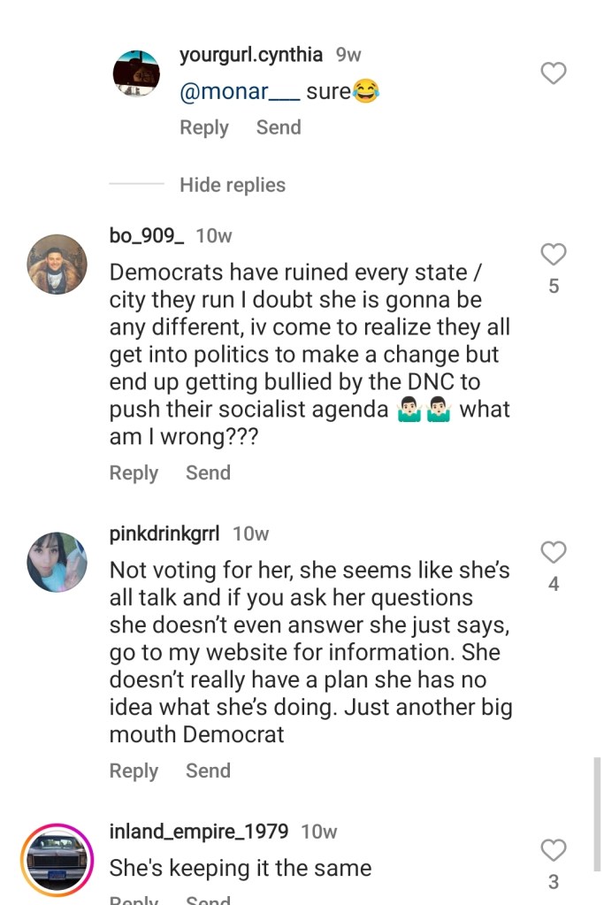Tap heart on inland_empire_1979's comment
This screenshot has width=604, height=905.
tap(554, 851)
